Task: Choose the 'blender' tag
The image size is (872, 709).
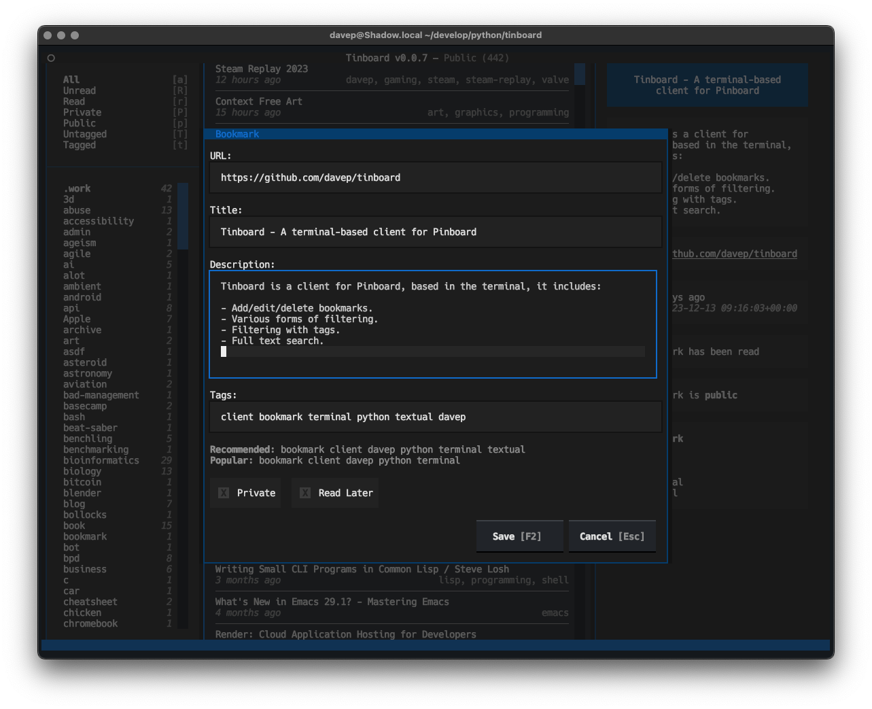Action: click(x=118, y=493)
